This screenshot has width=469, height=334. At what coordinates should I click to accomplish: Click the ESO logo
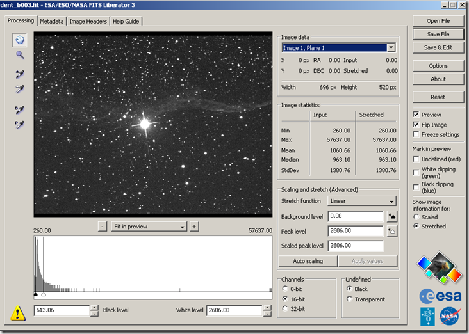click(428, 316)
